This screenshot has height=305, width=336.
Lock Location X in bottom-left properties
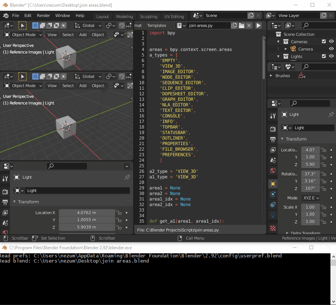click(119, 213)
